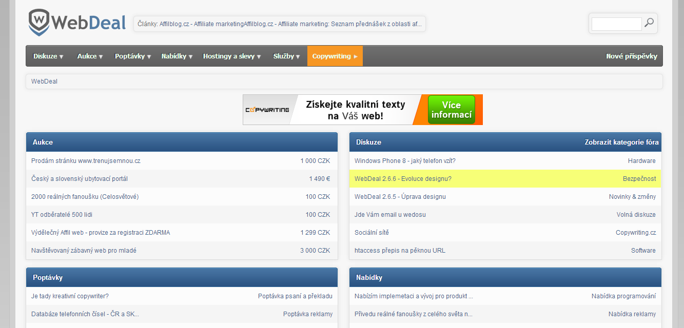Click the WebDeal logo
This screenshot has width=684, height=328.
(x=77, y=23)
